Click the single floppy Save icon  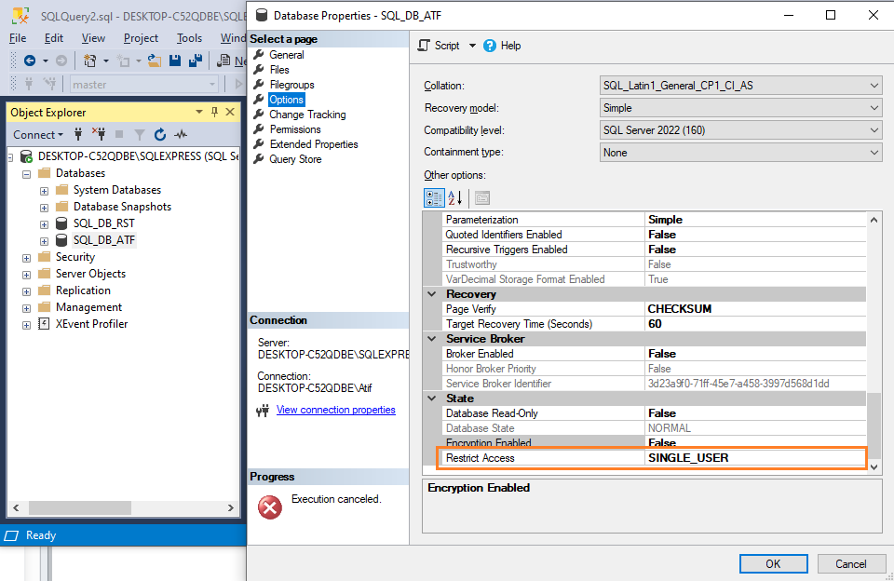click(x=175, y=61)
